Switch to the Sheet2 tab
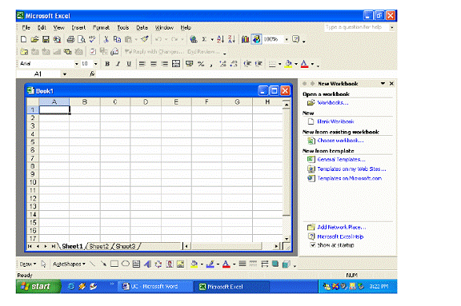461x306 pixels. (98, 246)
